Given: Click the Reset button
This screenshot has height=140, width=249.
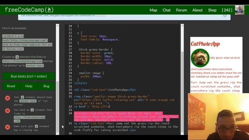Looking at the screenshot, I should pyautogui.click(x=11, y=86).
